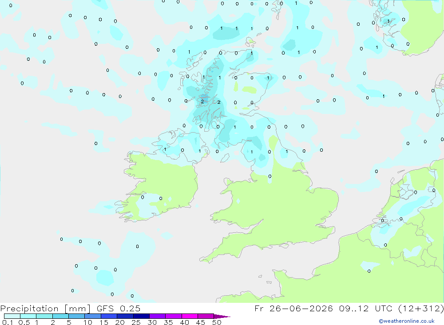This screenshot has height=325, width=444.
Task: Click the '45' legend scale label
Action: coord(201,322)
